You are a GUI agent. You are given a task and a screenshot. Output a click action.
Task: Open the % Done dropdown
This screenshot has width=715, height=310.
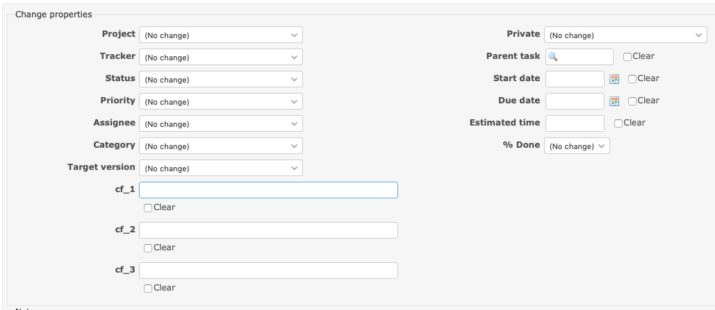pyautogui.click(x=577, y=146)
